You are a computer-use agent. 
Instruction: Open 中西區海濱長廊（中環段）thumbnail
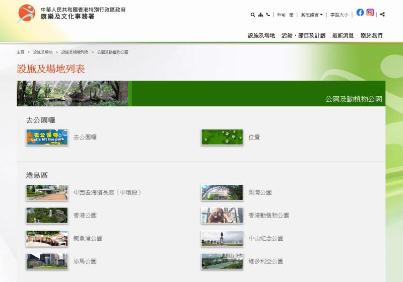(x=47, y=192)
